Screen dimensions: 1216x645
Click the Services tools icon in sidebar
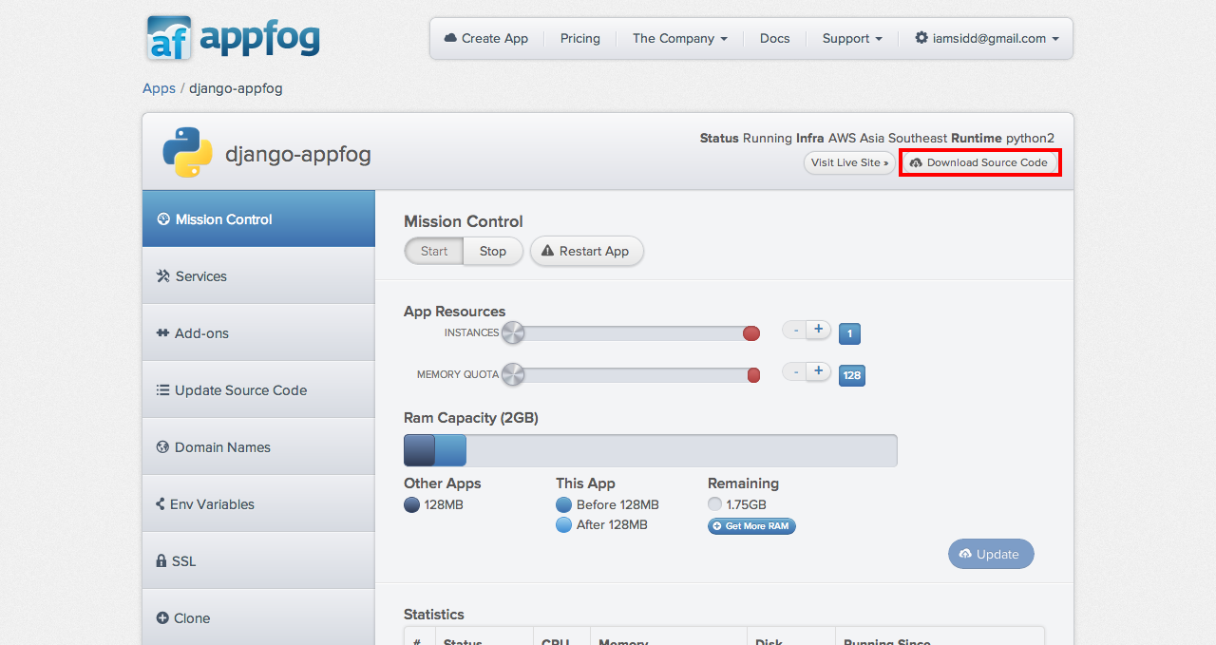163,275
